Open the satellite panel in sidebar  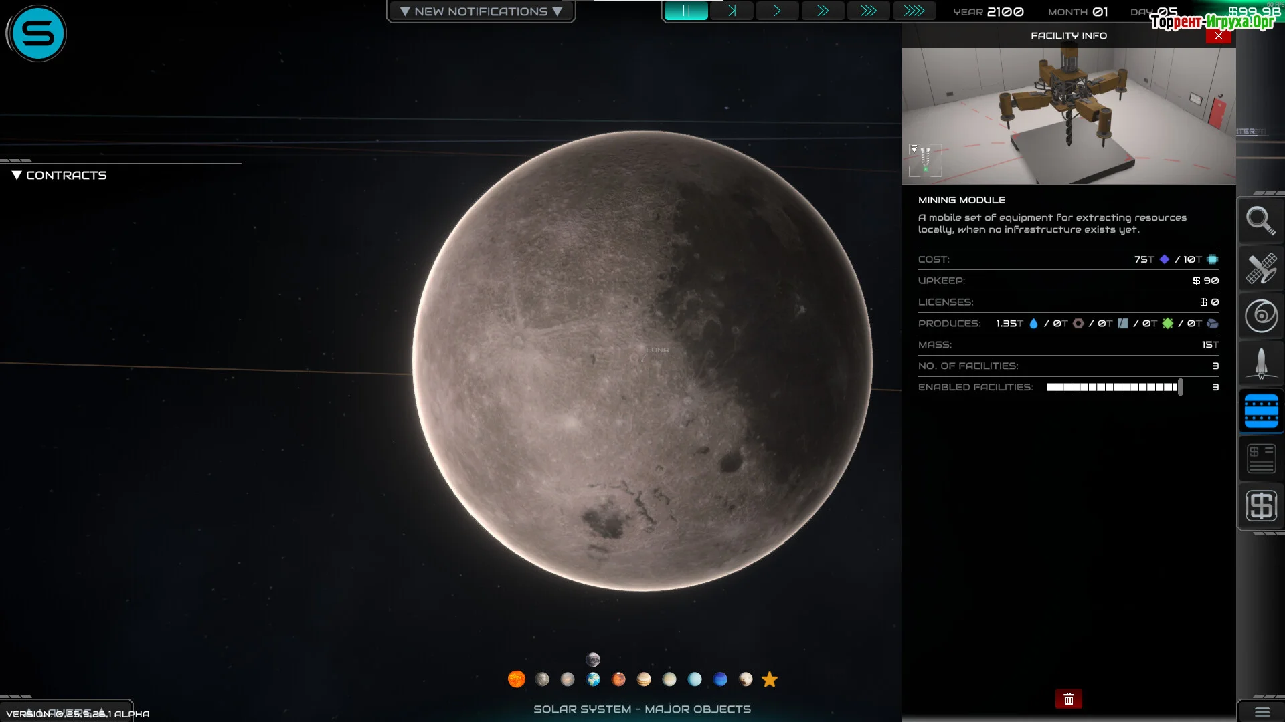click(x=1261, y=269)
